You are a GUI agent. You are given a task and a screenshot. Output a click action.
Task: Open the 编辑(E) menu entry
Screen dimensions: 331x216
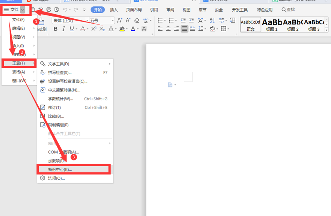20,28
